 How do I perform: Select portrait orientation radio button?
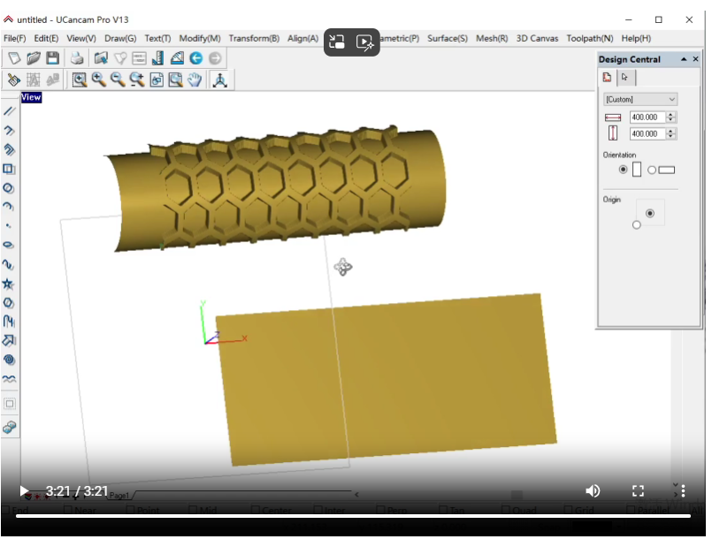[x=624, y=170]
